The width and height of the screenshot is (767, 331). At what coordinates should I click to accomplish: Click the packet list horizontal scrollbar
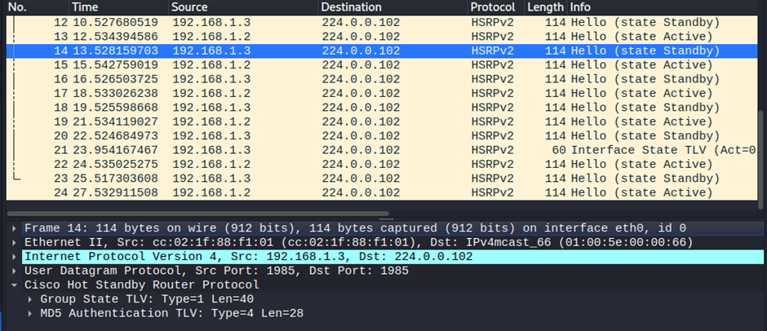198,214
